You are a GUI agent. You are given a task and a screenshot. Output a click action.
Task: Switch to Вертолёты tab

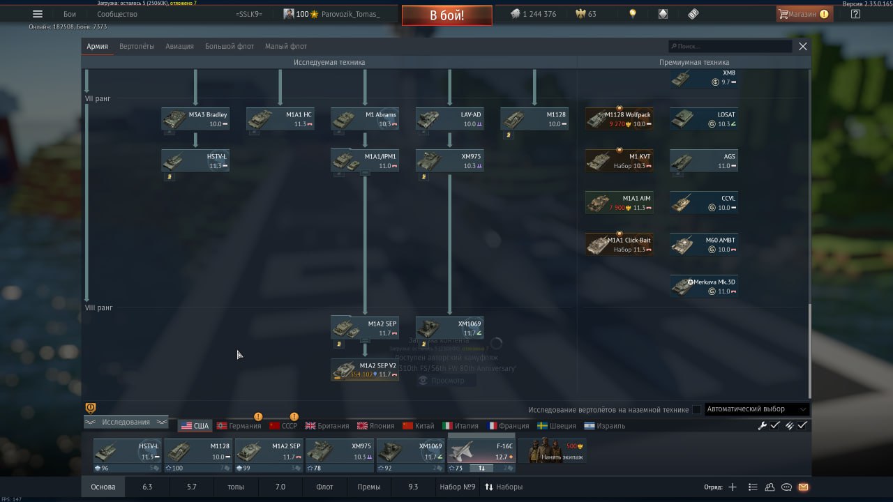(x=137, y=46)
